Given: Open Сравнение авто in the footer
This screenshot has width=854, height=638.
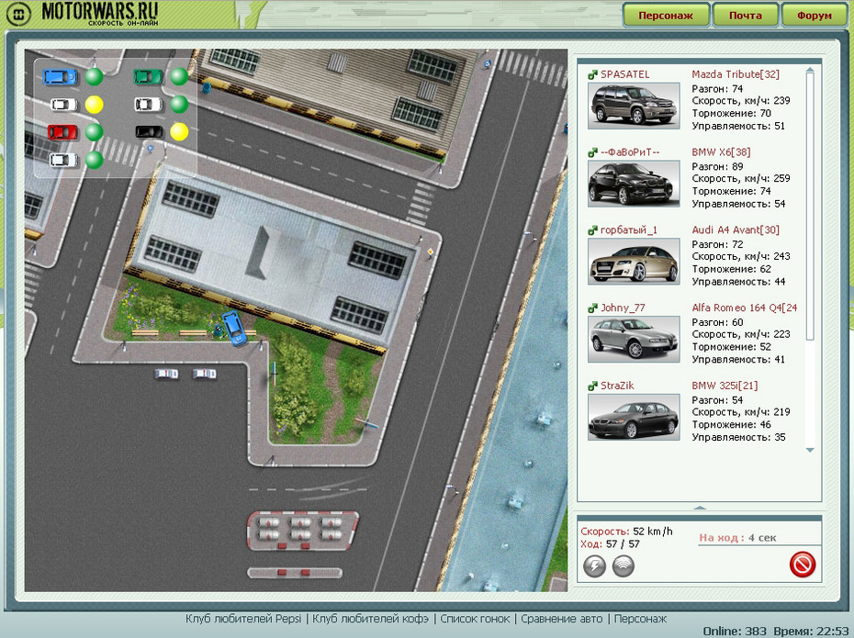Looking at the screenshot, I should click(561, 619).
